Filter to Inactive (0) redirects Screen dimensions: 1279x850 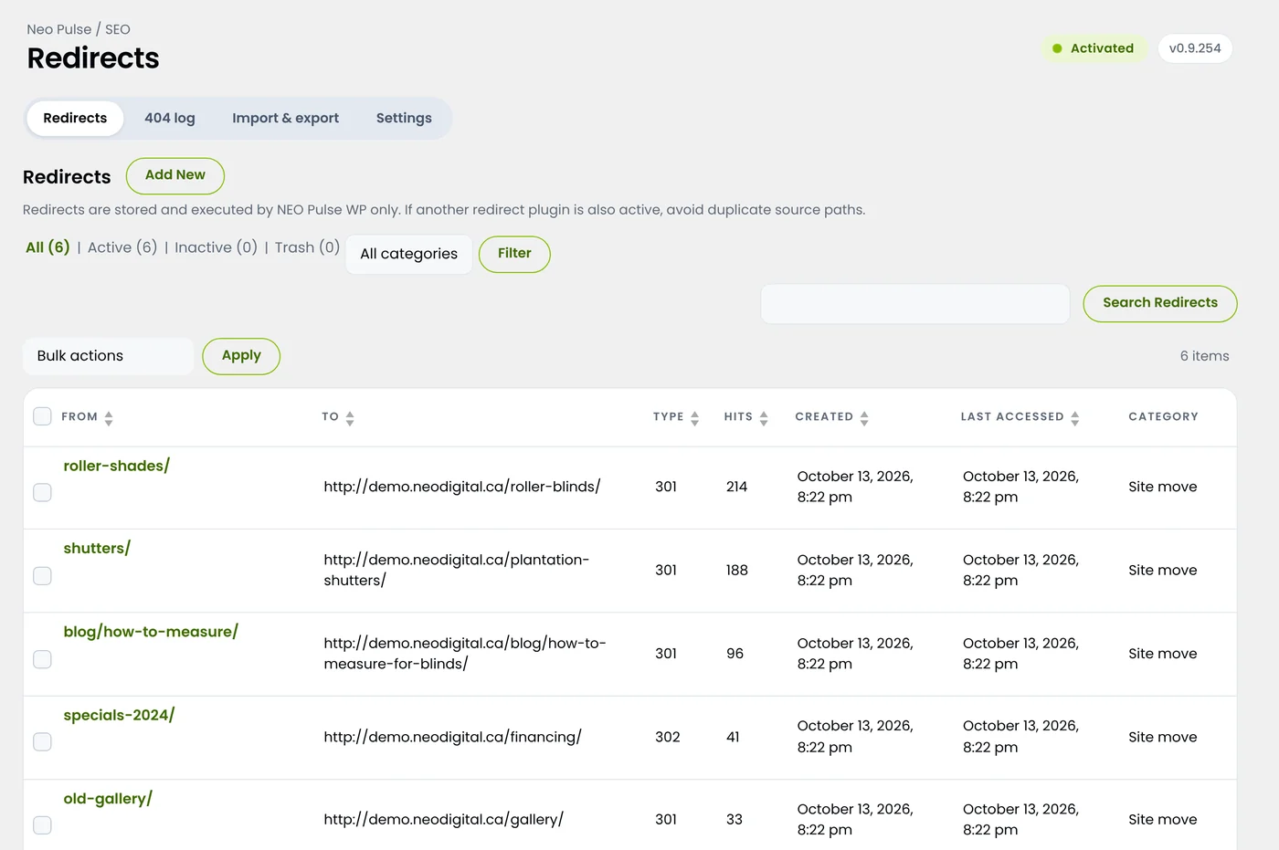pos(216,247)
